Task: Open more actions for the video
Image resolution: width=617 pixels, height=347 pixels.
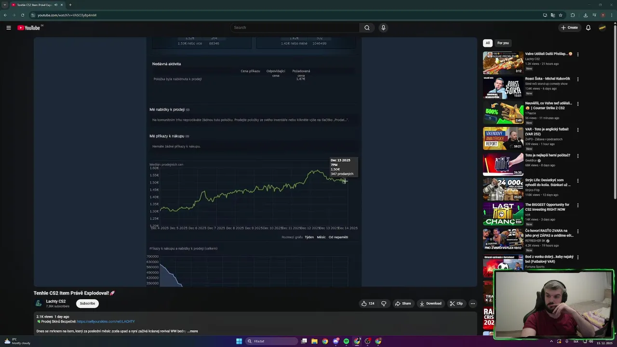Action: [x=473, y=304]
